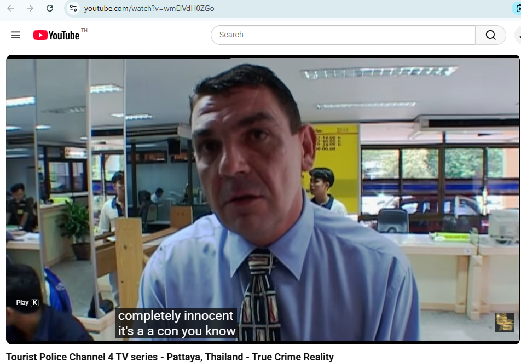
Task: Focus the YouTube Search input field
Action: click(343, 35)
